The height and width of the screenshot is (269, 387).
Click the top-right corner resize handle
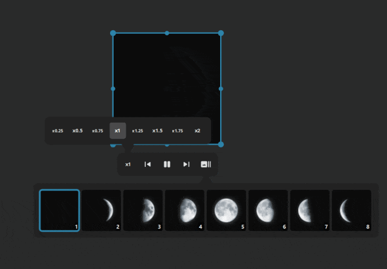pos(221,33)
